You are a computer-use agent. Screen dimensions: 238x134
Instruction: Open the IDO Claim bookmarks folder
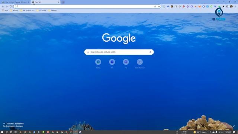[41, 10]
